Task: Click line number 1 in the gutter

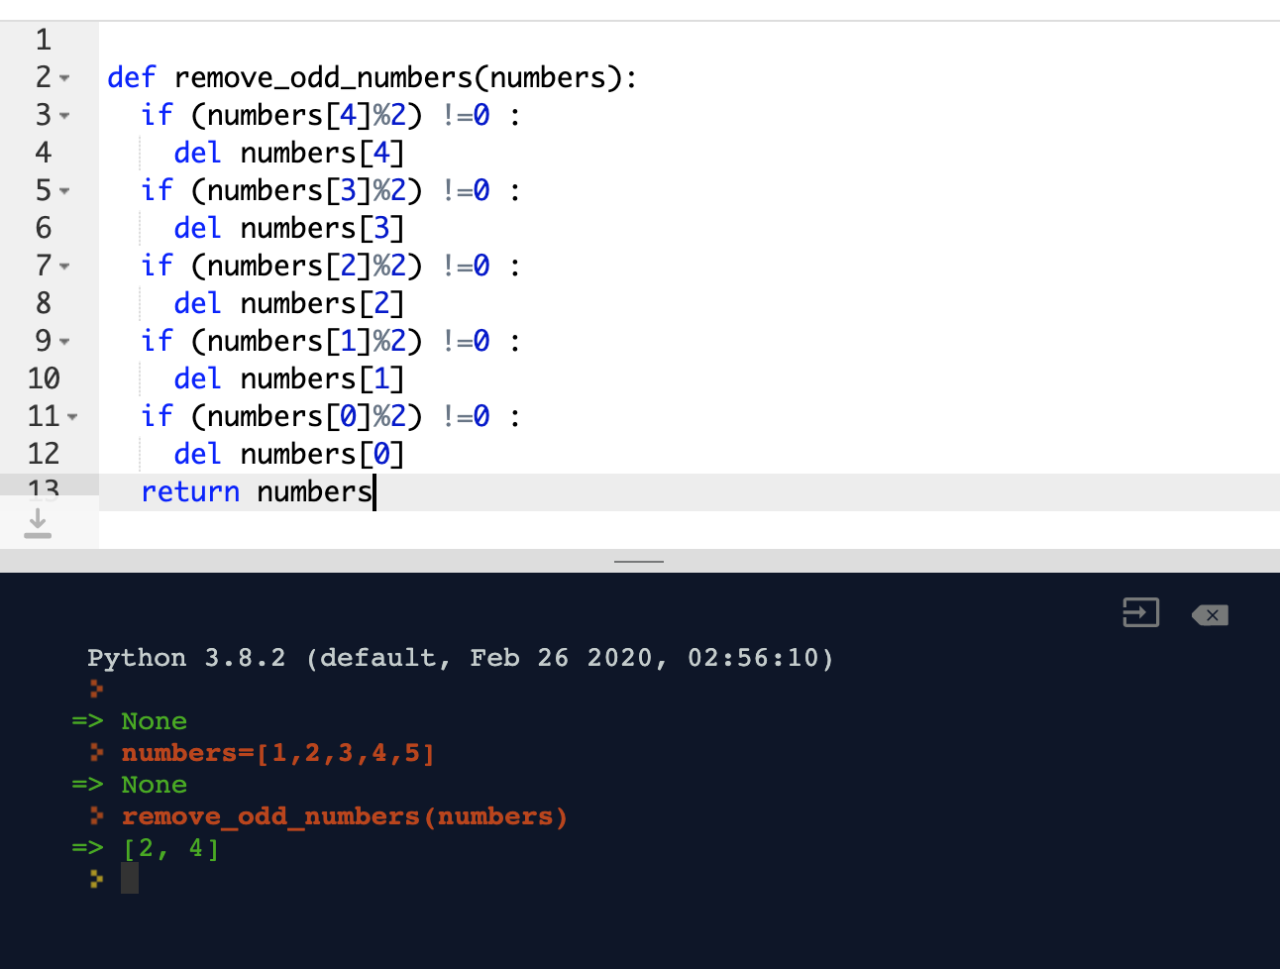Action: pos(44,41)
